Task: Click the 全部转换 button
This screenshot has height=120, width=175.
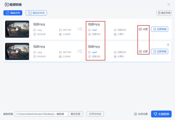Action: (161, 114)
